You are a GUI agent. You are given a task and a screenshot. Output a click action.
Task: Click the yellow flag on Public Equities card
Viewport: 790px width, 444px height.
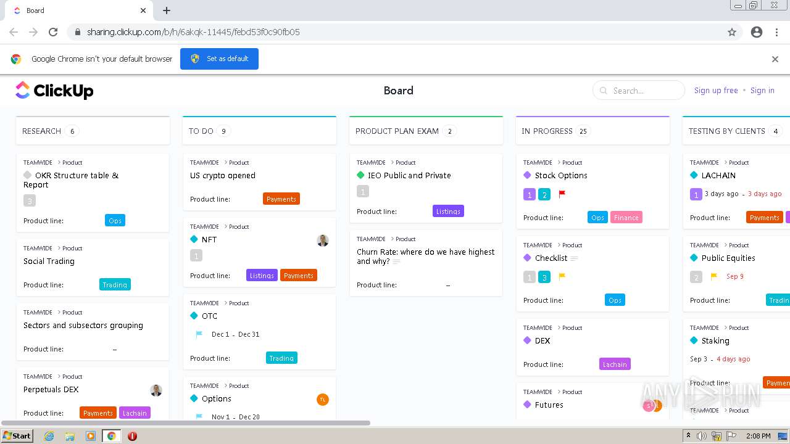tap(714, 276)
